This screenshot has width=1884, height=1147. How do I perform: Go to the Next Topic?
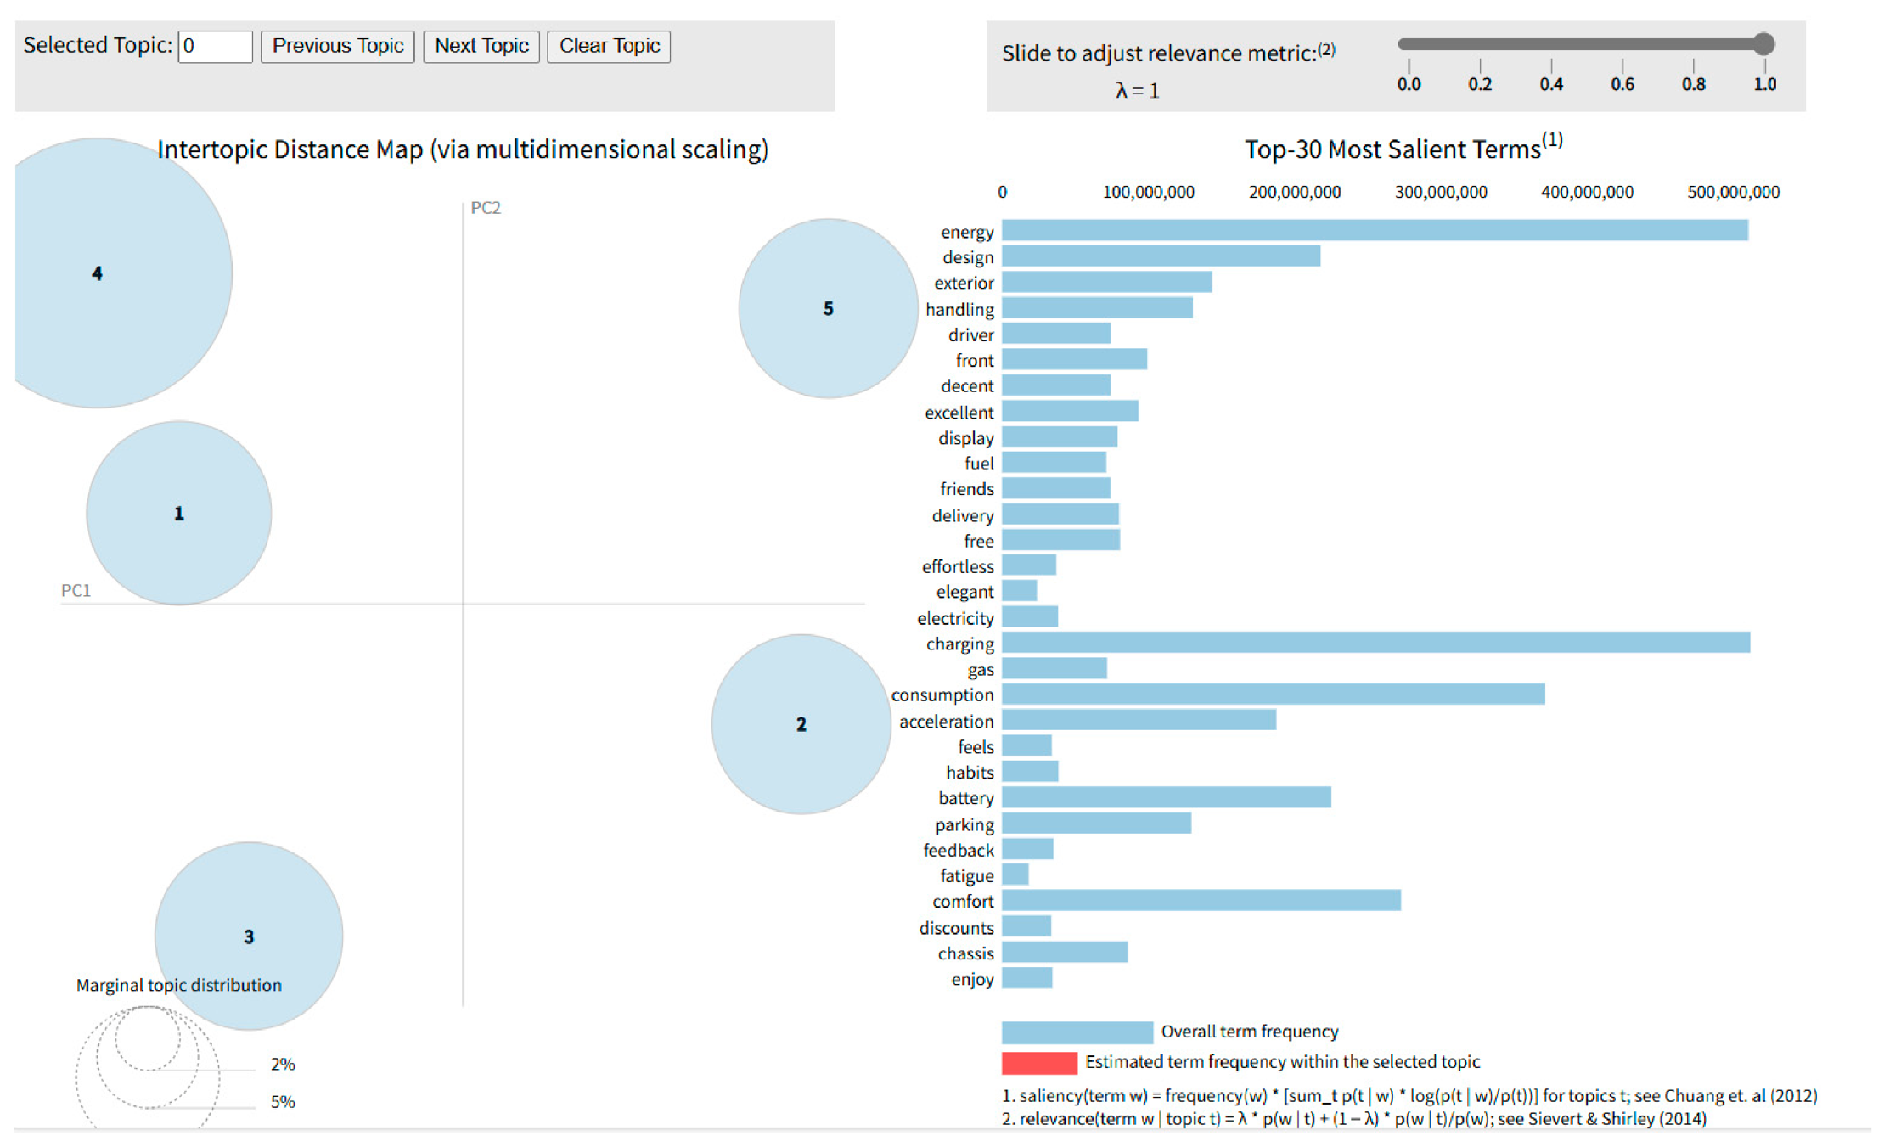click(x=481, y=46)
